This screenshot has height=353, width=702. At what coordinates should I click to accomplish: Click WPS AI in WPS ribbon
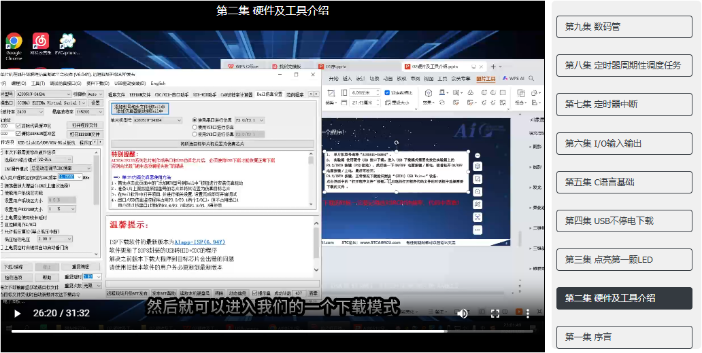(x=514, y=79)
